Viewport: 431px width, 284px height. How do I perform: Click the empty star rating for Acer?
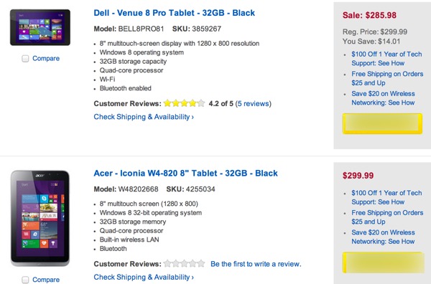[x=184, y=264]
